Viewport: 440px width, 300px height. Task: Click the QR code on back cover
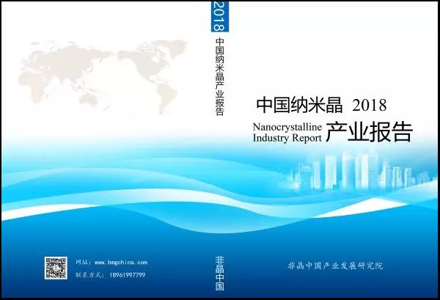[56, 268]
